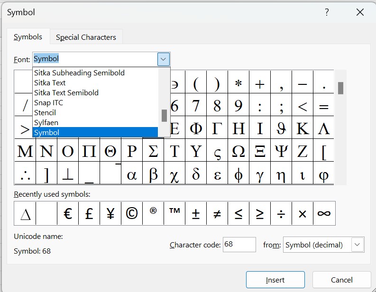Click the Insert button

coord(275,280)
